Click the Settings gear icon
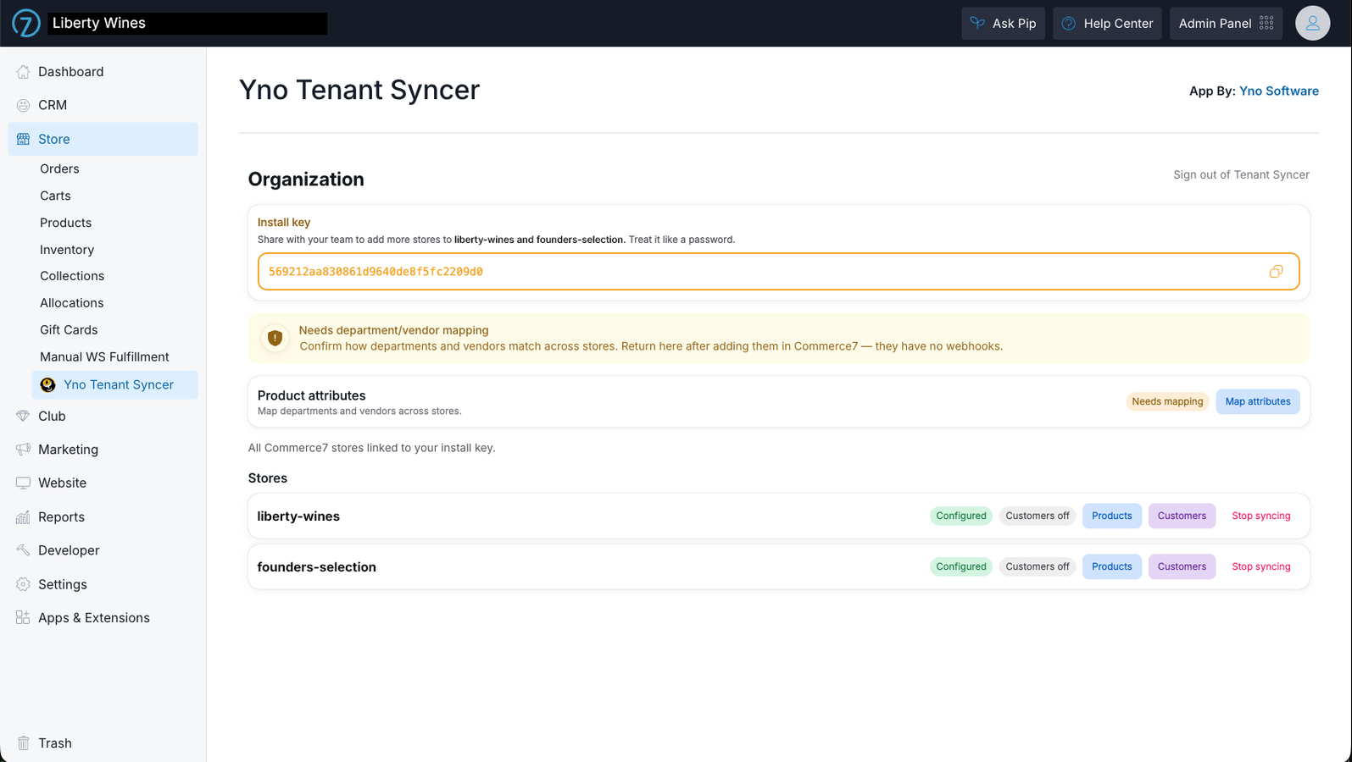The image size is (1352, 762). [x=23, y=584]
